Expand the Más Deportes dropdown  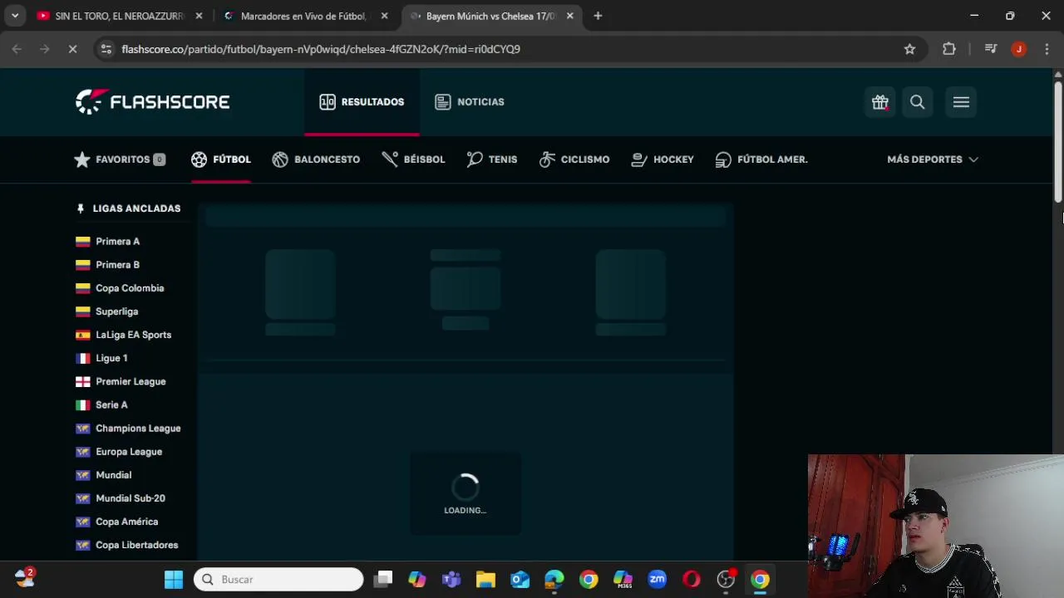coord(933,159)
